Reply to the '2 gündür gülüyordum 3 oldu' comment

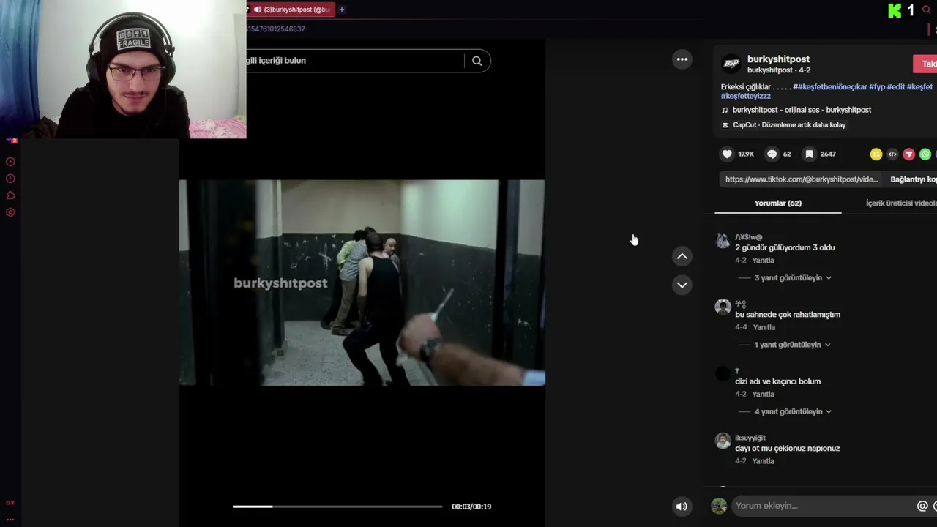click(x=763, y=261)
